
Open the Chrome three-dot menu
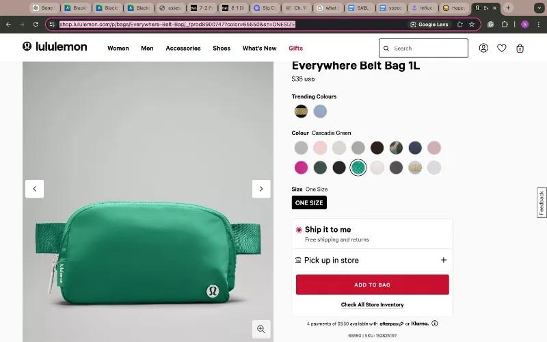point(539,25)
